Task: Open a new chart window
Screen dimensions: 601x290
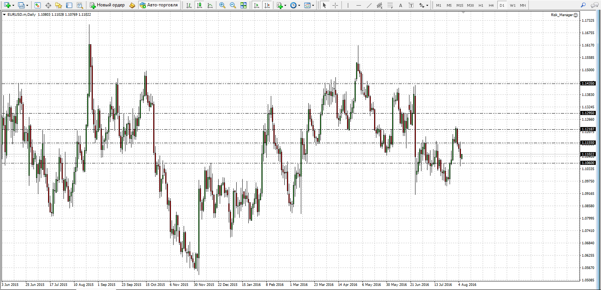Action: (7, 5)
